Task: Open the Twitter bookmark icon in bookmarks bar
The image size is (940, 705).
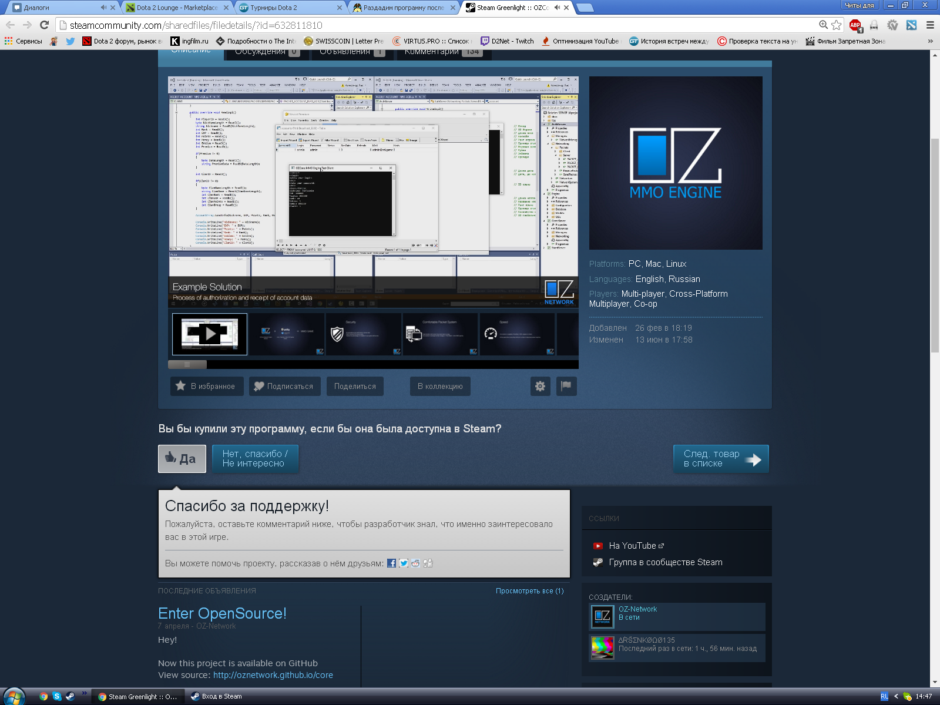Action: [x=70, y=41]
